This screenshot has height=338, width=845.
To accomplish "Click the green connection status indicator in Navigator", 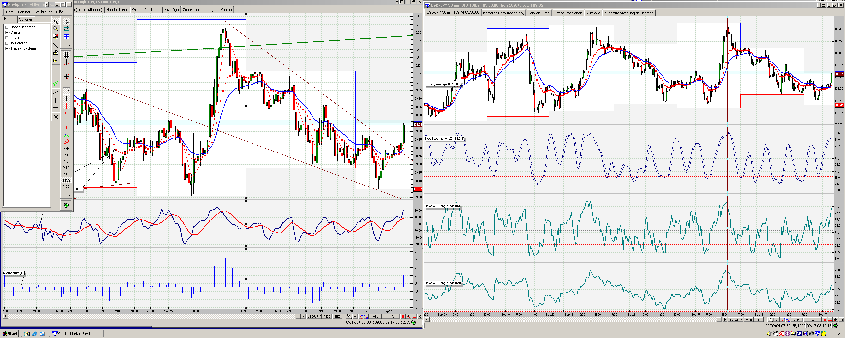I will tap(66, 205).
